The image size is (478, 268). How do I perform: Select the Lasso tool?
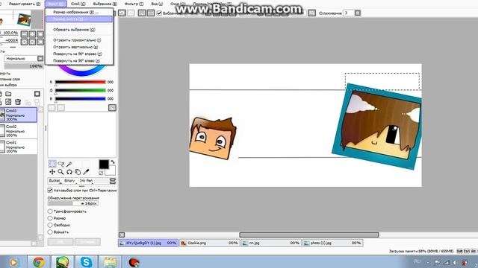pyautogui.click(x=60, y=164)
